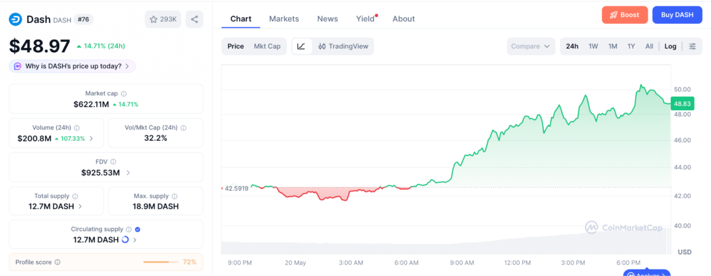
Task: Click the $925.53M FDV value
Action: click(x=101, y=173)
